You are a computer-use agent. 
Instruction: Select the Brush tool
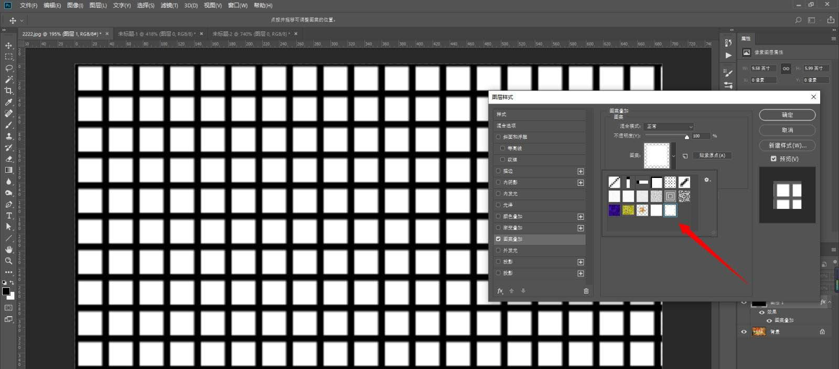(x=8, y=125)
